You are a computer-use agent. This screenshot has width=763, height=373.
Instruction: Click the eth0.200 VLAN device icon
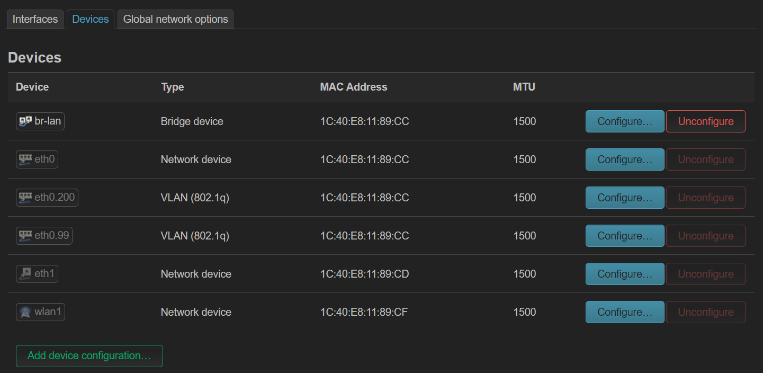[25, 198]
